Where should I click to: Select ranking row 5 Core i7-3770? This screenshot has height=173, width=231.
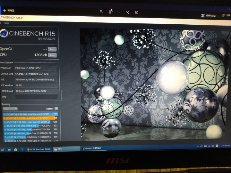pyautogui.click(x=31, y=130)
